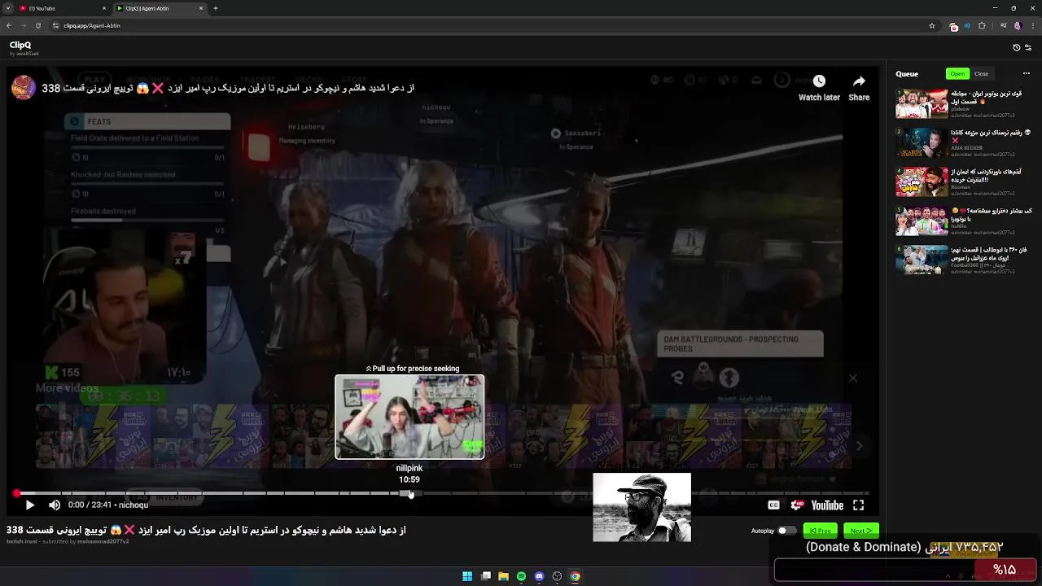Bookmark this page with the star icon
The width and height of the screenshot is (1042, 586).
pos(932,25)
